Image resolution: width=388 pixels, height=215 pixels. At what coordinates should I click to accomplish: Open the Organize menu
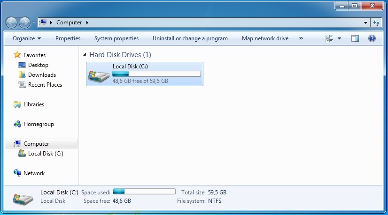(27, 38)
